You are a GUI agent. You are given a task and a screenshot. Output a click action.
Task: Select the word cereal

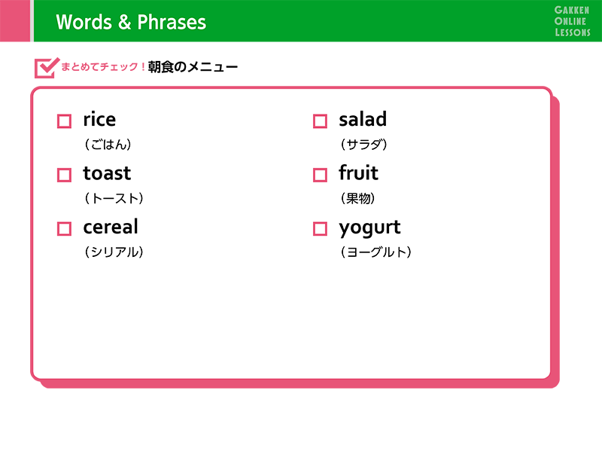[x=111, y=227]
